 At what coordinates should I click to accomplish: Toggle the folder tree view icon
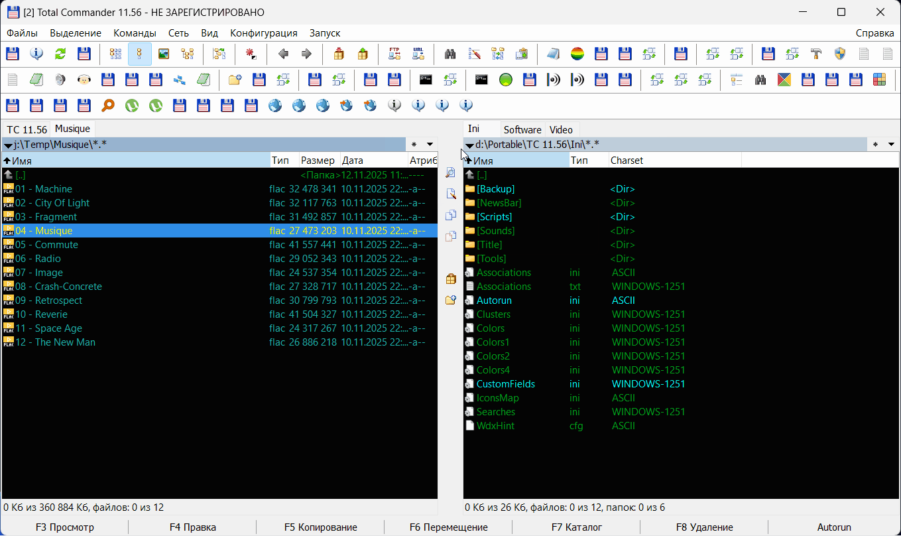[188, 54]
